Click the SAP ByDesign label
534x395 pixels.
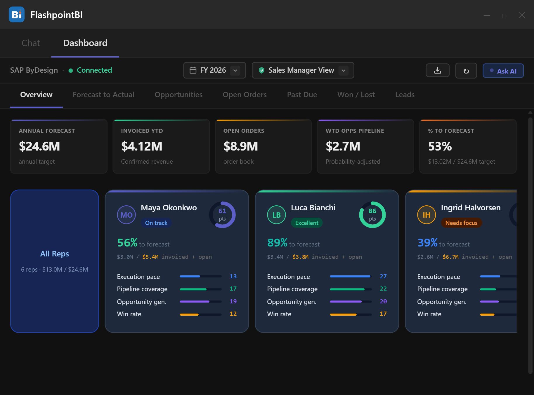(34, 70)
